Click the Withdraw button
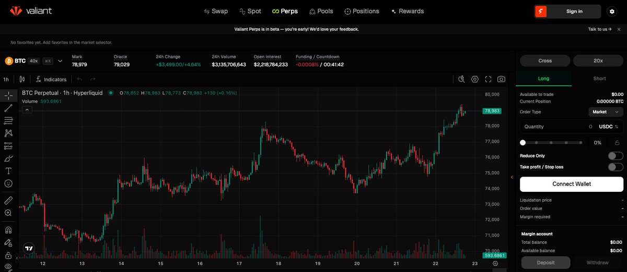This screenshot has height=272, width=627. [x=597, y=263]
